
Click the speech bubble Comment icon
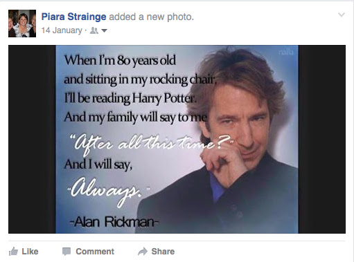[x=67, y=252]
